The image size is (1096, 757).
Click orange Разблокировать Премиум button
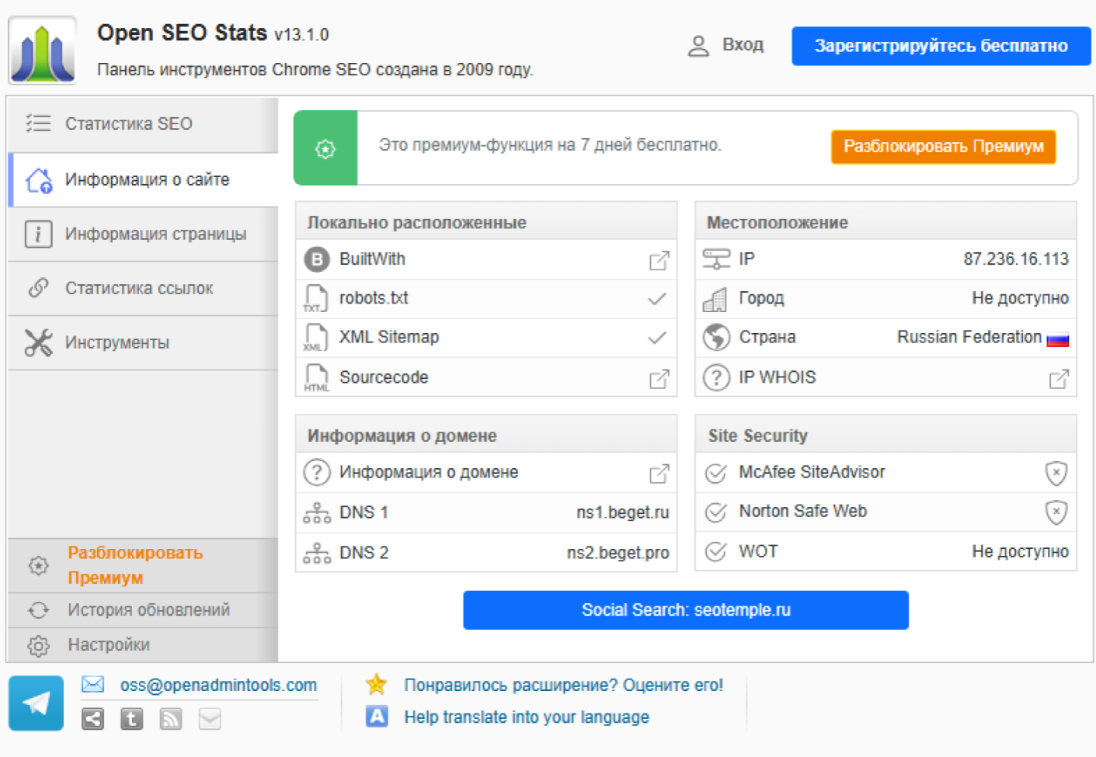point(943,147)
